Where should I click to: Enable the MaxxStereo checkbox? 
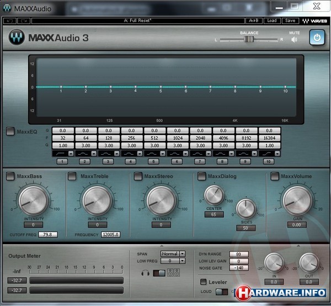[138, 176]
